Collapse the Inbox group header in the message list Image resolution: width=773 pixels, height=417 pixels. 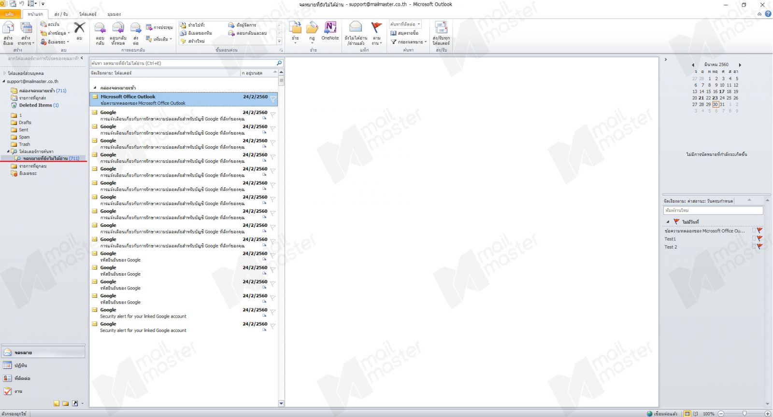pos(95,88)
